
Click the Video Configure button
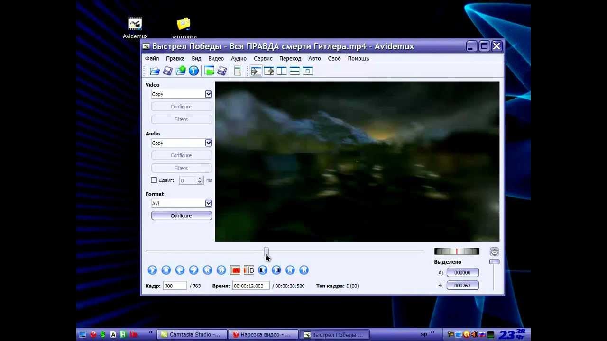[x=181, y=107]
